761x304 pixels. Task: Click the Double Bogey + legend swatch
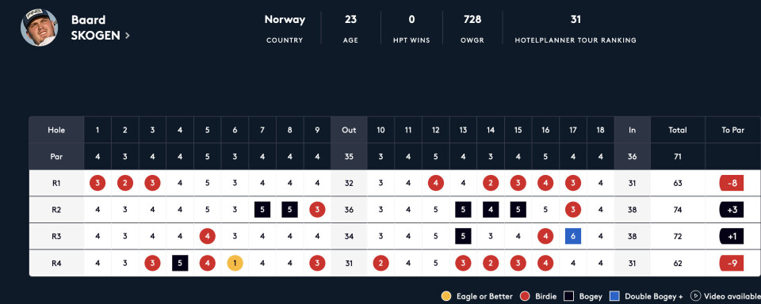pyautogui.click(x=614, y=296)
